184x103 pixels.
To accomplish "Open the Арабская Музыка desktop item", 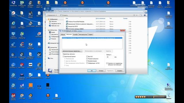I will tap(22, 76).
